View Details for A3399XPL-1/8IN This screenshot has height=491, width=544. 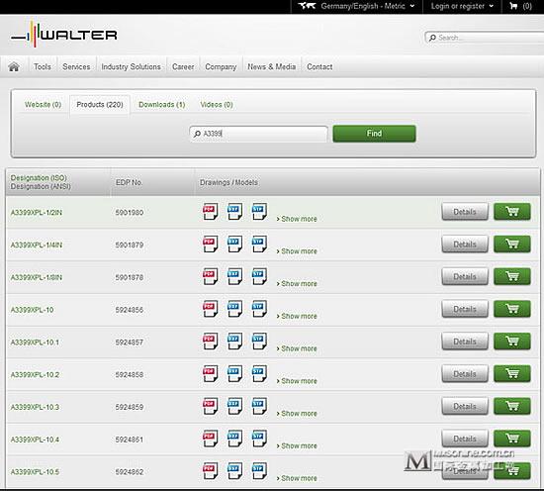click(x=465, y=276)
